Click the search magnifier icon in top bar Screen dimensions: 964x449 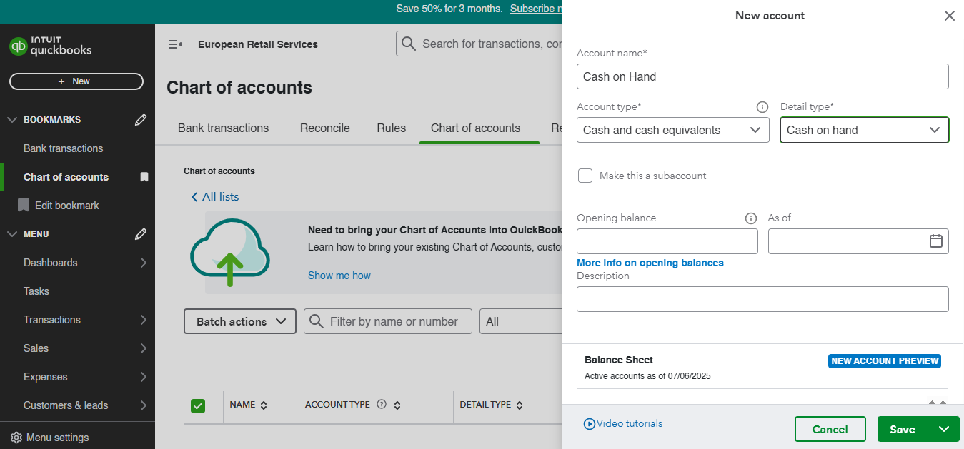tap(409, 44)
